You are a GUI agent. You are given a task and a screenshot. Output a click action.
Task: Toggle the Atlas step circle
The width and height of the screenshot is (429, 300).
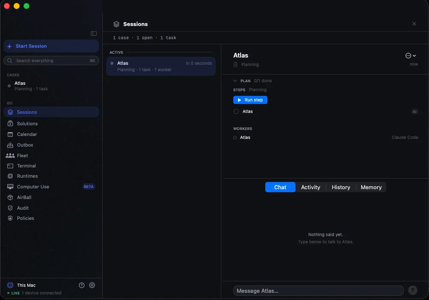(236, 111)
